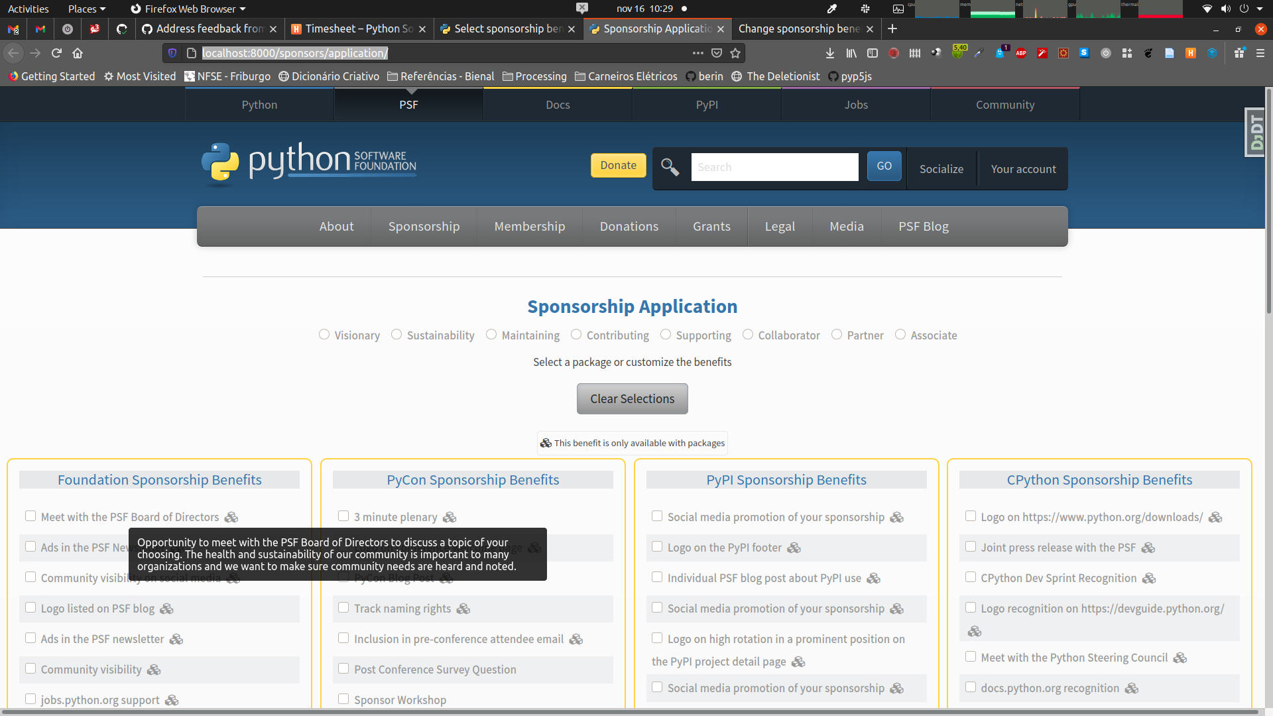The height and width of the screenshot is (716, 1273).
Task: Click the home button in the browser toolbar
Action: [78, 53]
